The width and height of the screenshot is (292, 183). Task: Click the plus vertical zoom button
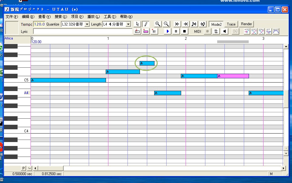[x=286, y=153]
